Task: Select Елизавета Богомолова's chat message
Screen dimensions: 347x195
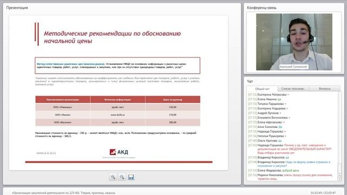Action: pyautogui.click(x=269, y=118)
